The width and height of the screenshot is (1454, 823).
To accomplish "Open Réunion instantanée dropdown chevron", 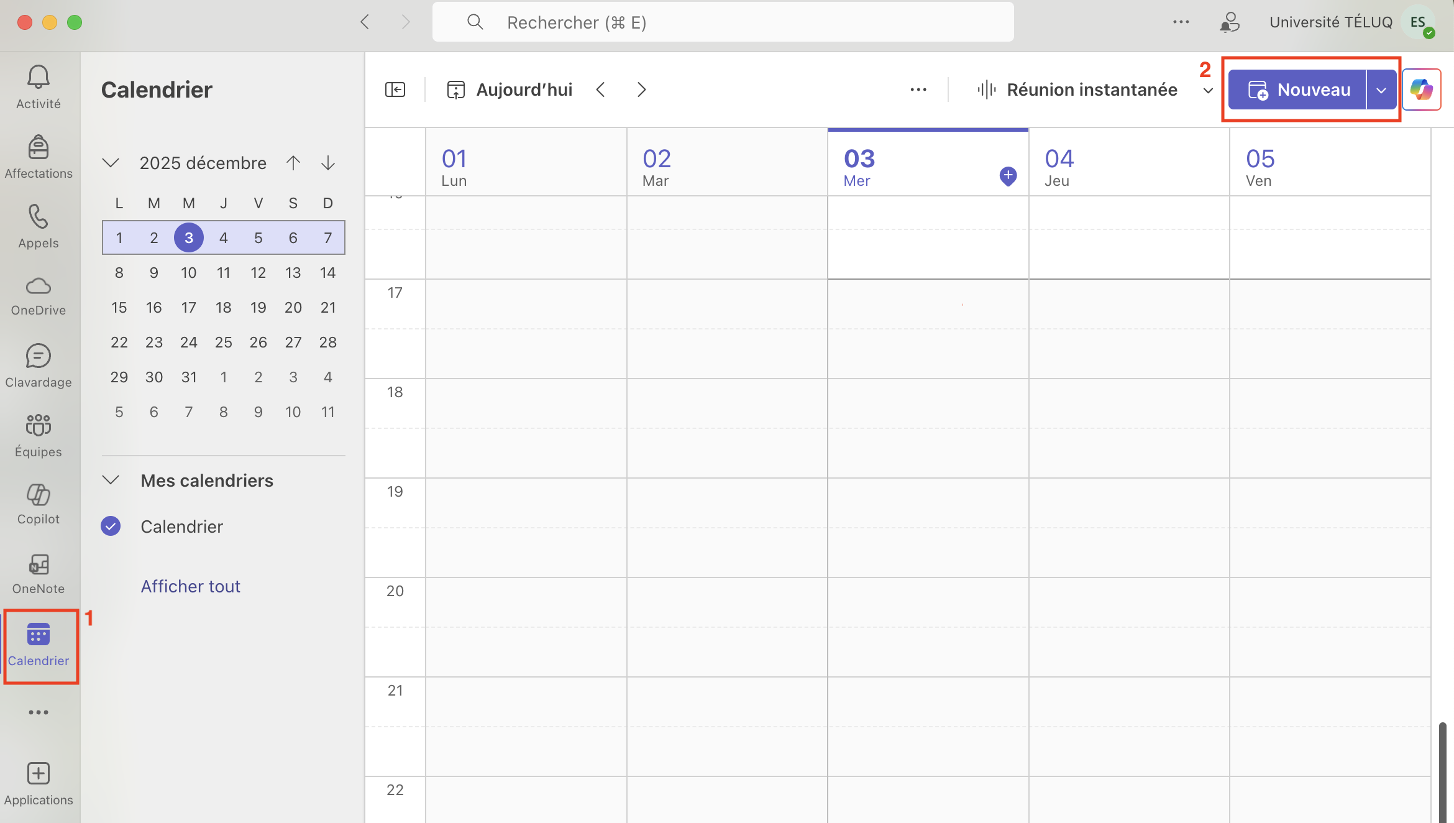I will tap(1208, 91).
